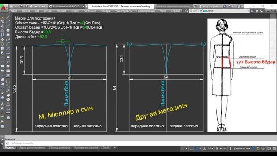Viewport: 277px width, 156px height.
Task: Switch to the Мерки для построения layout tab
Action: 32,148
